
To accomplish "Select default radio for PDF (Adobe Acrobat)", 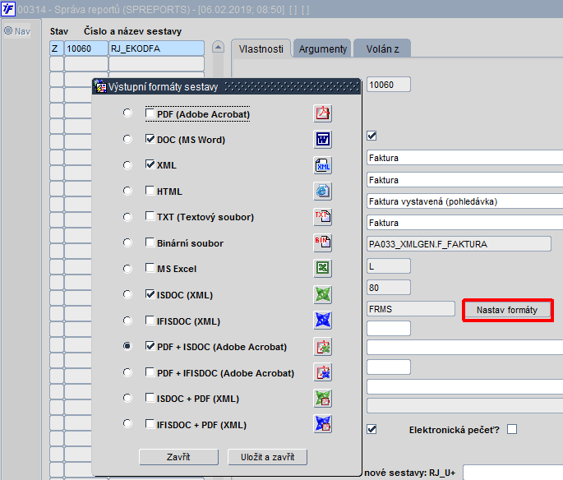I will pyautogui.click(x=127, y=113).
